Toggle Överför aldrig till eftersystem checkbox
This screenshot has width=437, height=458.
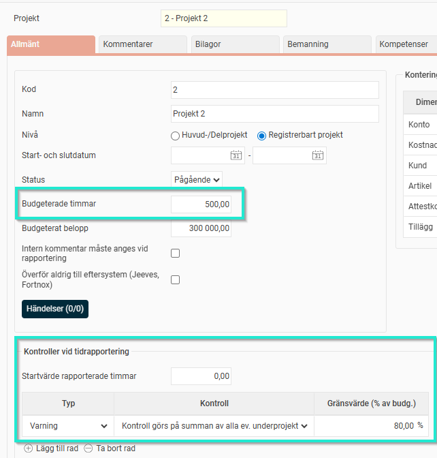175,279
